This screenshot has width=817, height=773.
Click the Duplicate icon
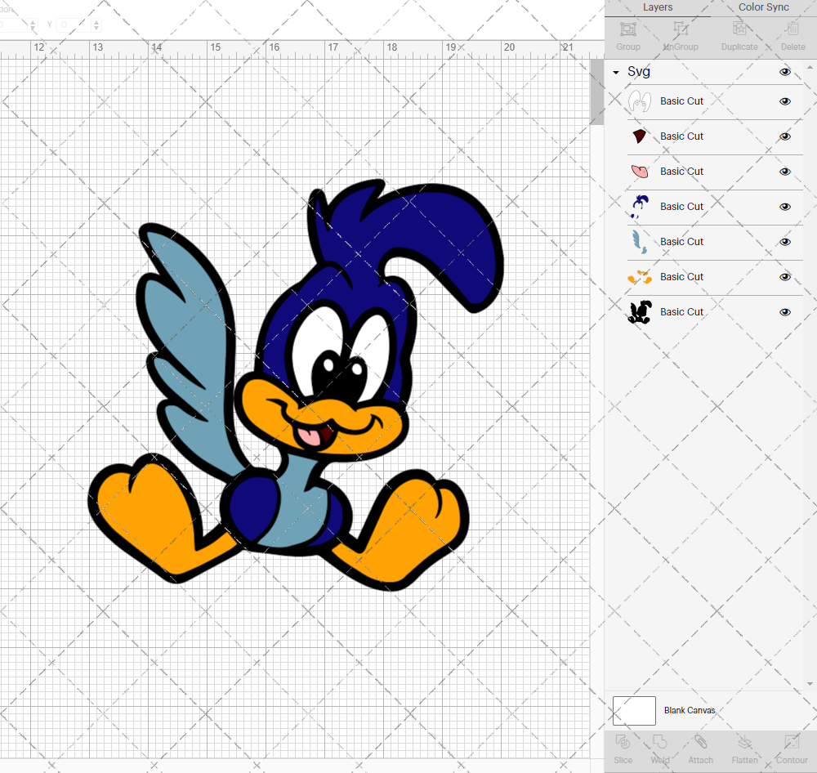pos(739,34)
